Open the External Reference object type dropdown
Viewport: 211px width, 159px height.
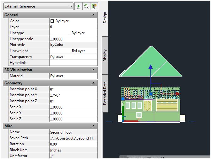tap(39, 6)
